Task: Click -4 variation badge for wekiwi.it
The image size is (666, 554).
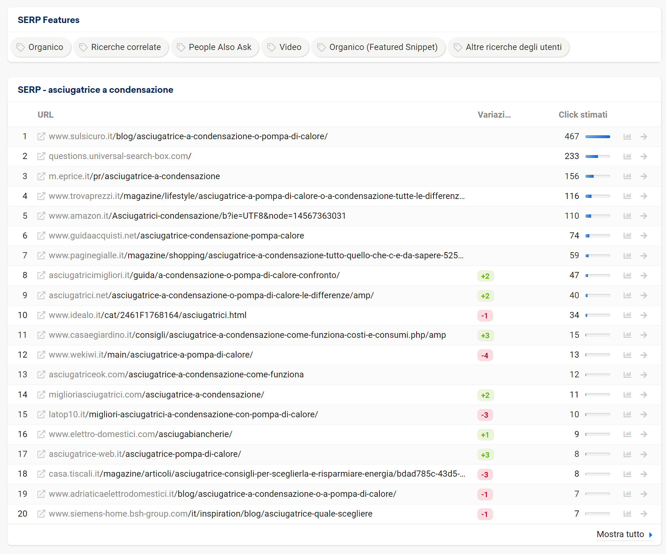Action: 485,355
